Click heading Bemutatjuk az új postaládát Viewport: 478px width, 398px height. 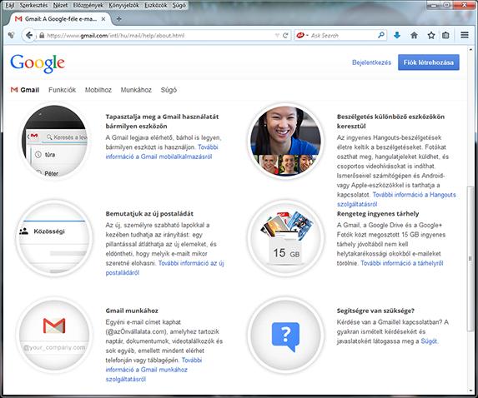pos(149,214)
